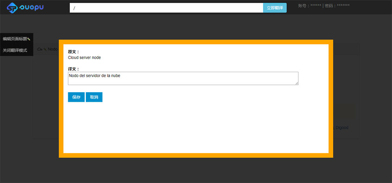Click the cloud icon behind the dialog
The height and width of the screenshot is (183, 392).
(39, 49)
